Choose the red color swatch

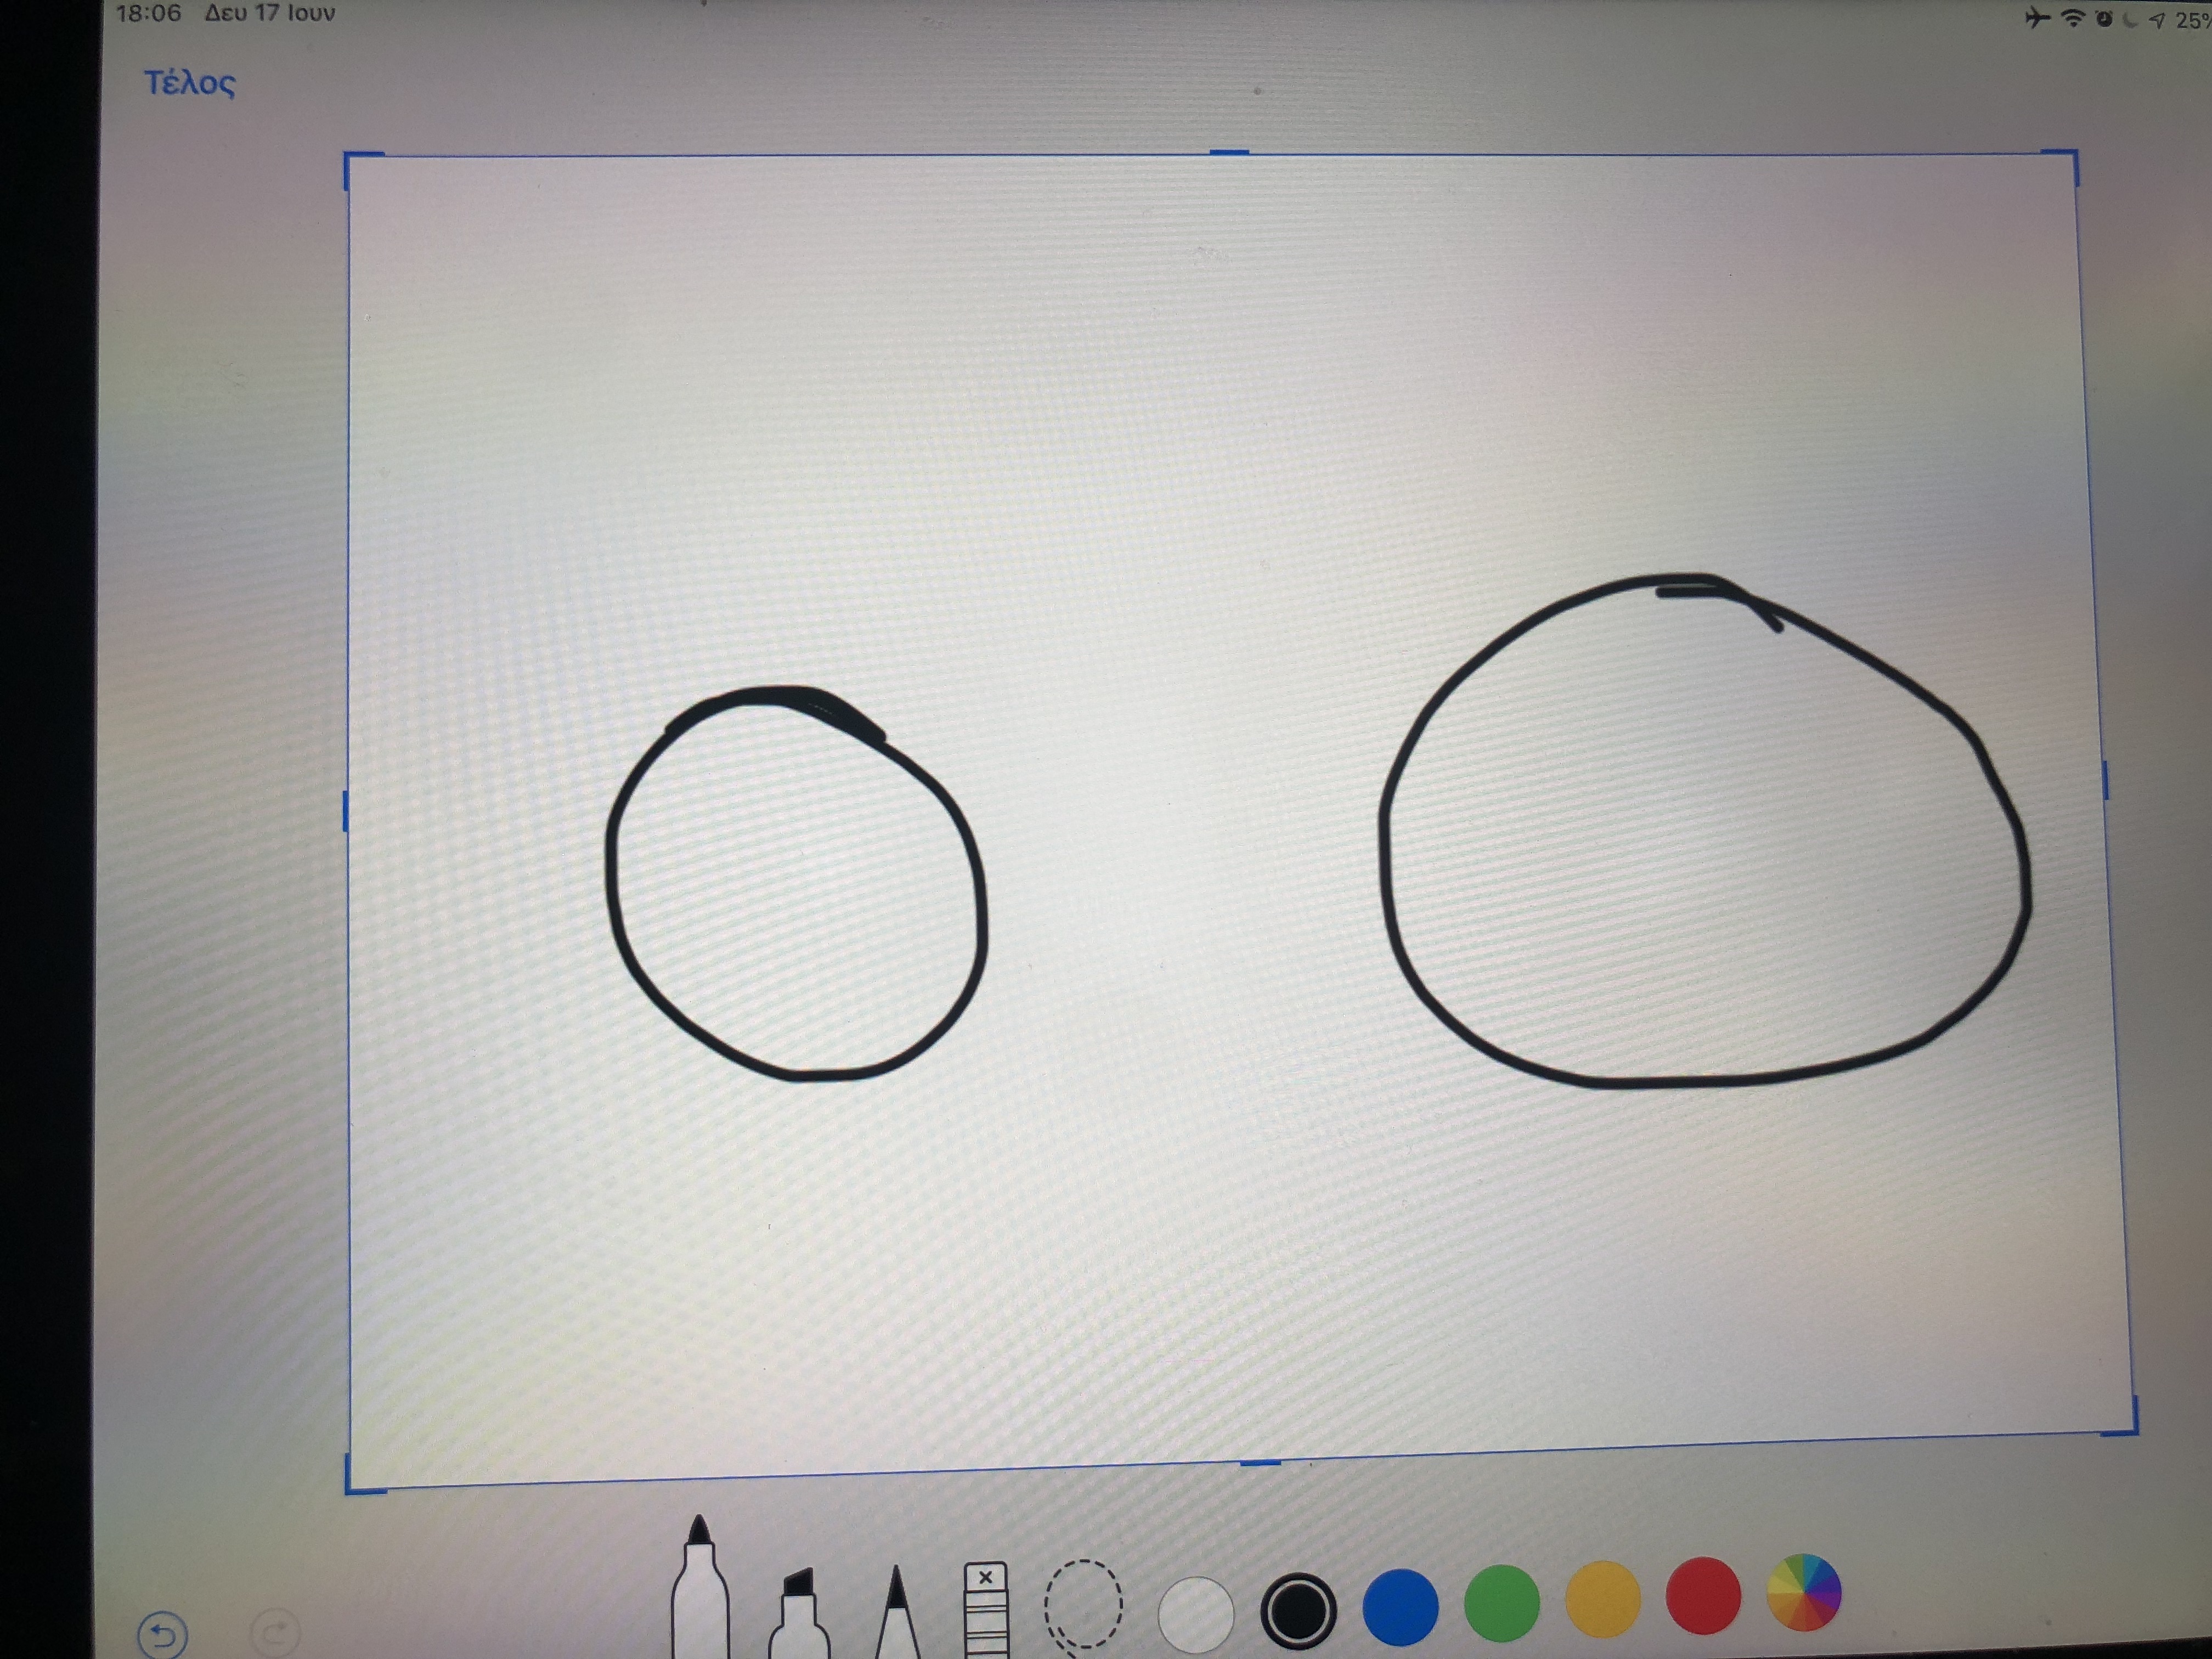coord(1703,1596)
